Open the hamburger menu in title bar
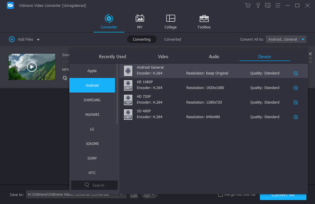Viewport: 315px width, 204px height. tap(278, 6)
